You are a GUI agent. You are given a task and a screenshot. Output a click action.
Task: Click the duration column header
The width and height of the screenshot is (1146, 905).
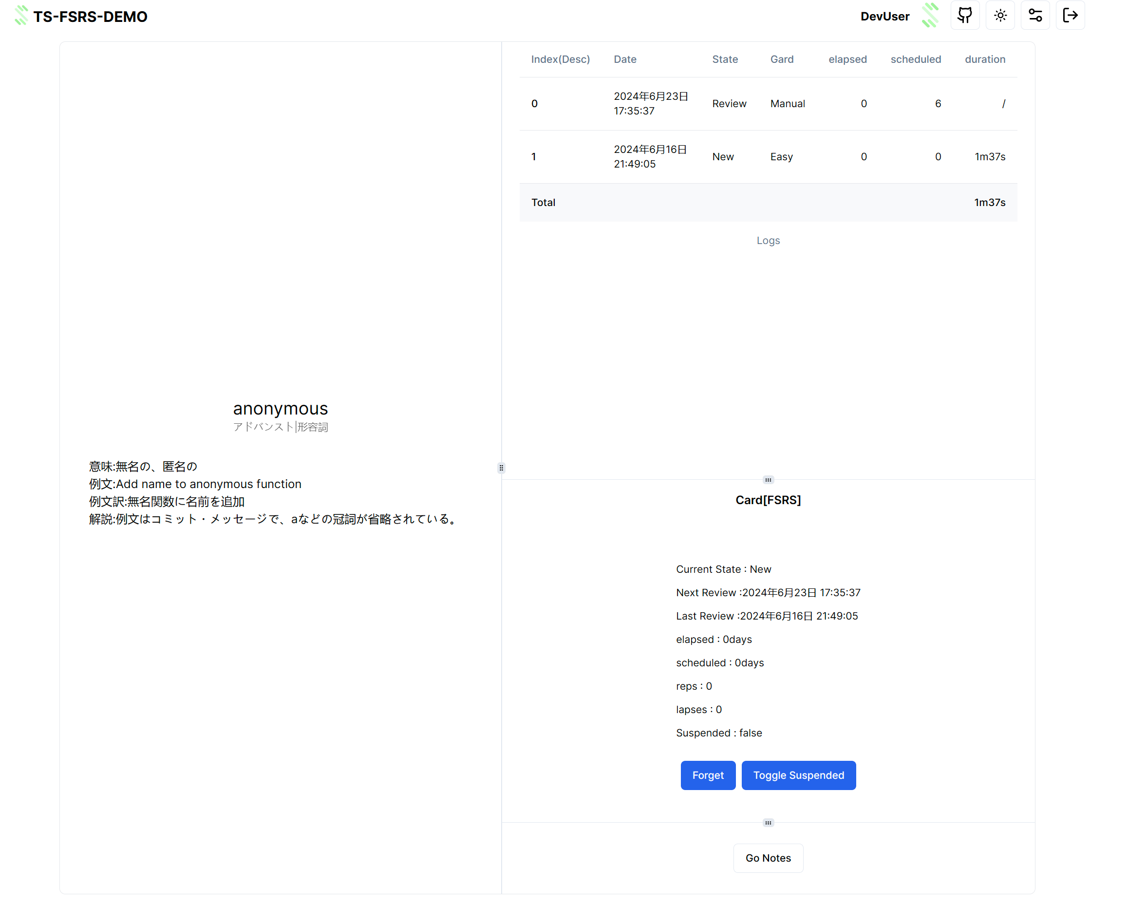click(984, 59)
